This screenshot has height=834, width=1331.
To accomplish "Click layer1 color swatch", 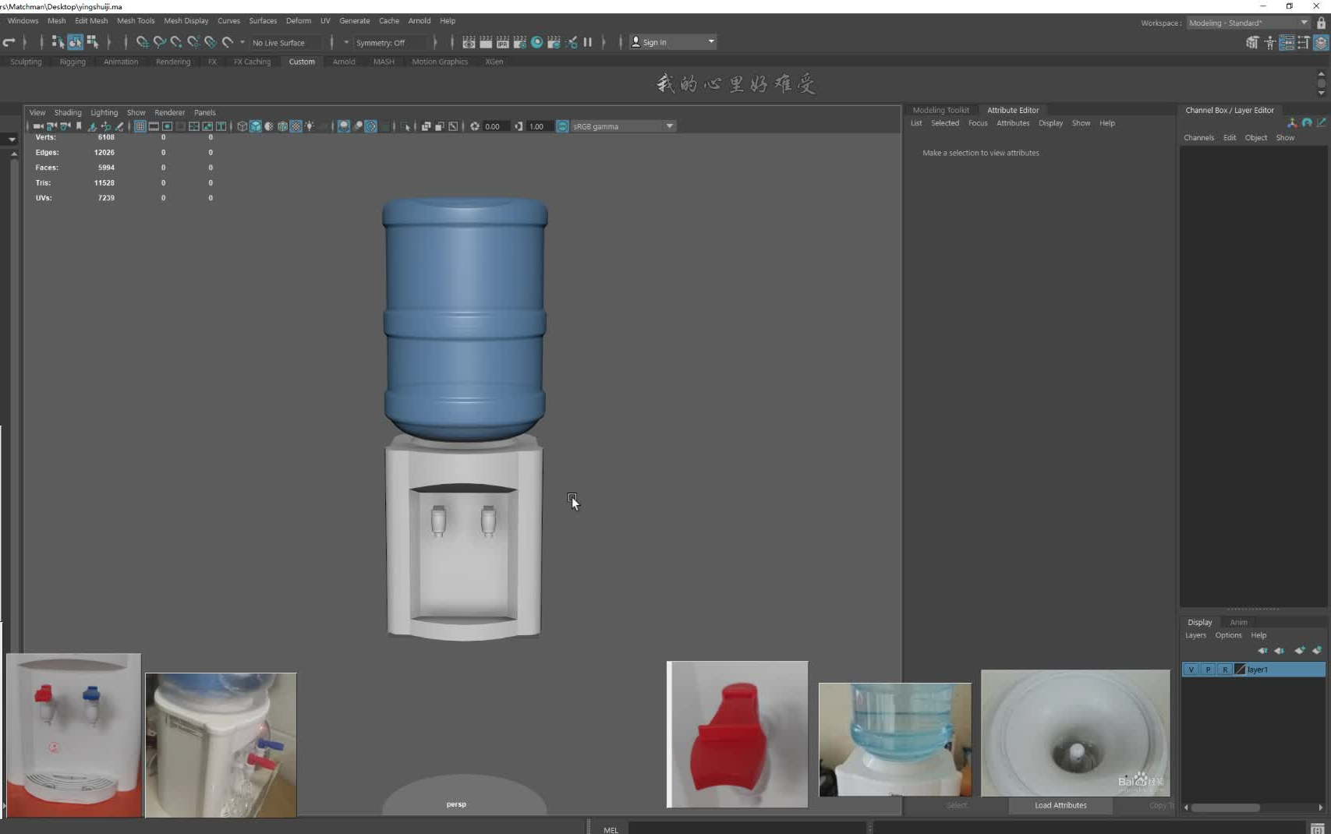I will [1240, 670].
